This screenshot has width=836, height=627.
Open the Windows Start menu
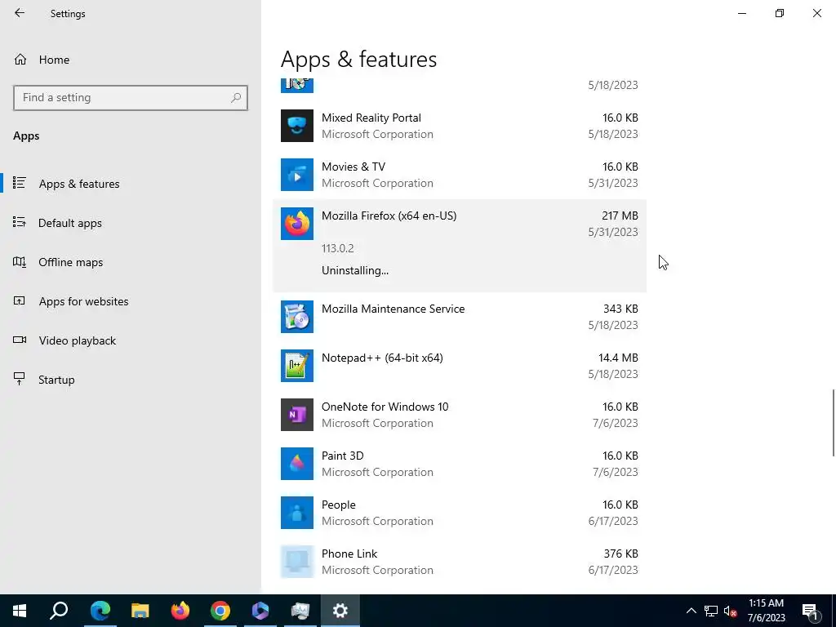point(20,611)
